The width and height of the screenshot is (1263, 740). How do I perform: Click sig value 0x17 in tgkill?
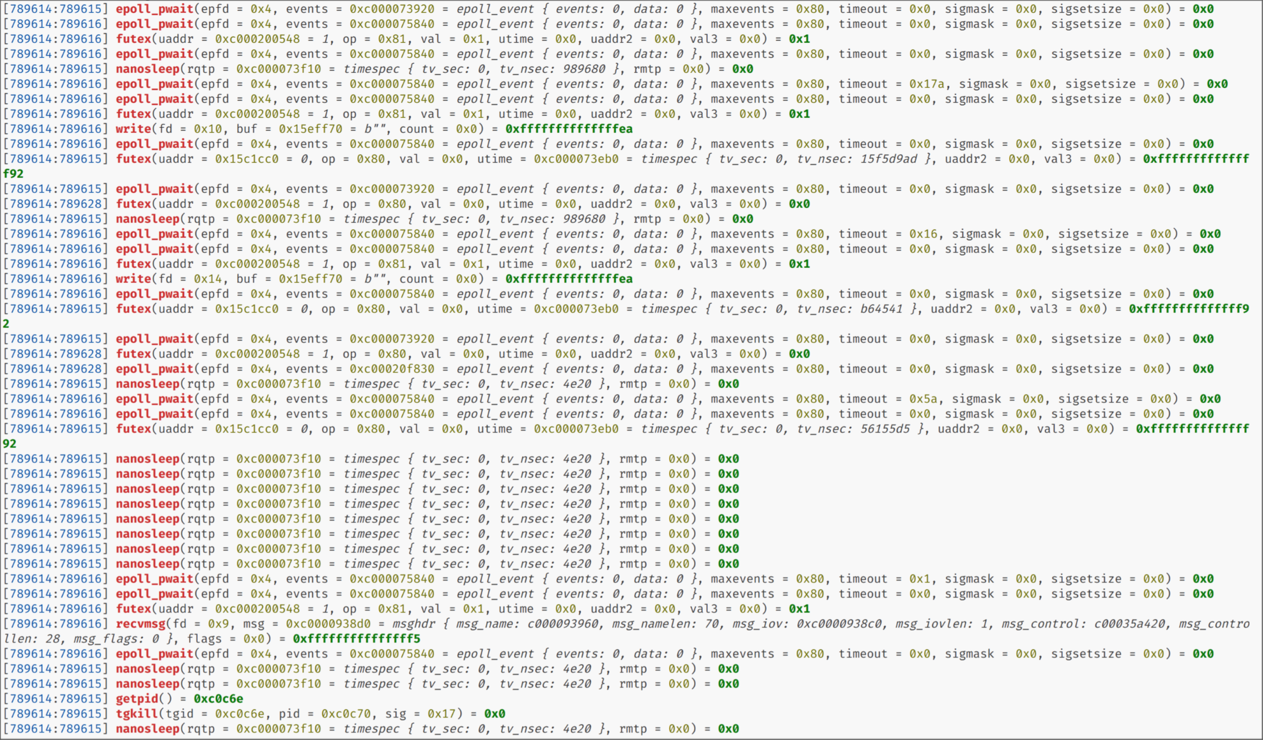[441, 714]
